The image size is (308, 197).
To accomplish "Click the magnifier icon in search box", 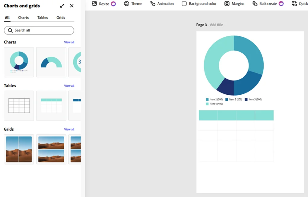I will tap(10, 31).
